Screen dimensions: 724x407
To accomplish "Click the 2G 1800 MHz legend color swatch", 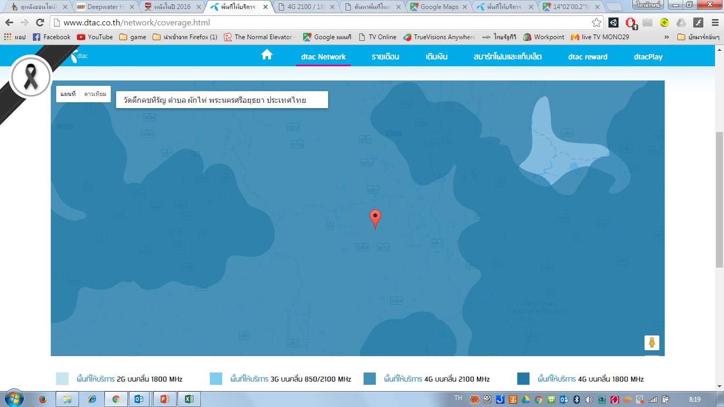I will [62, 378].
